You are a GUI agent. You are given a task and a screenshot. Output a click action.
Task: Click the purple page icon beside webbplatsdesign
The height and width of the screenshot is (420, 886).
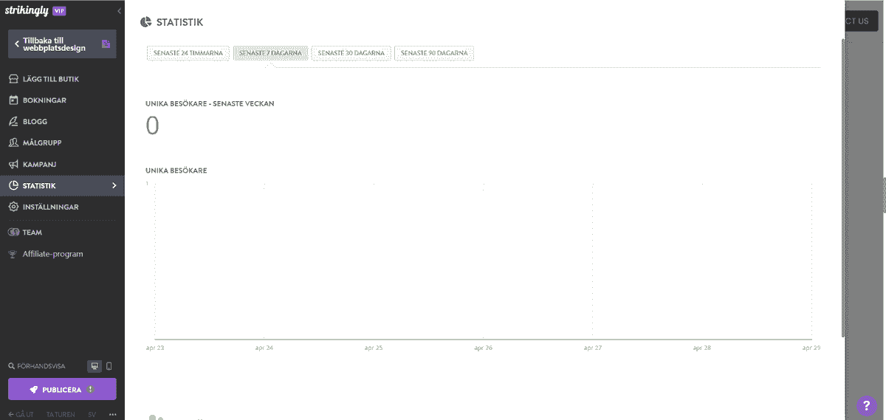click(106, 44)
